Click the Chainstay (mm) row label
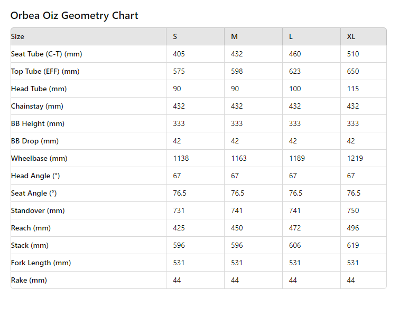 37,106
